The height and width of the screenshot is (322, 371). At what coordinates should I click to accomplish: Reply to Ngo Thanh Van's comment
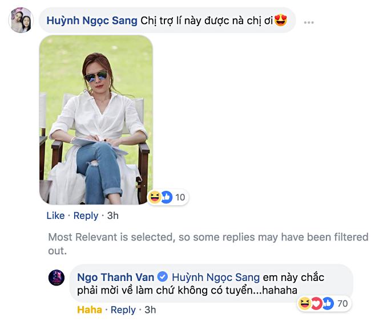click(123, 310)
